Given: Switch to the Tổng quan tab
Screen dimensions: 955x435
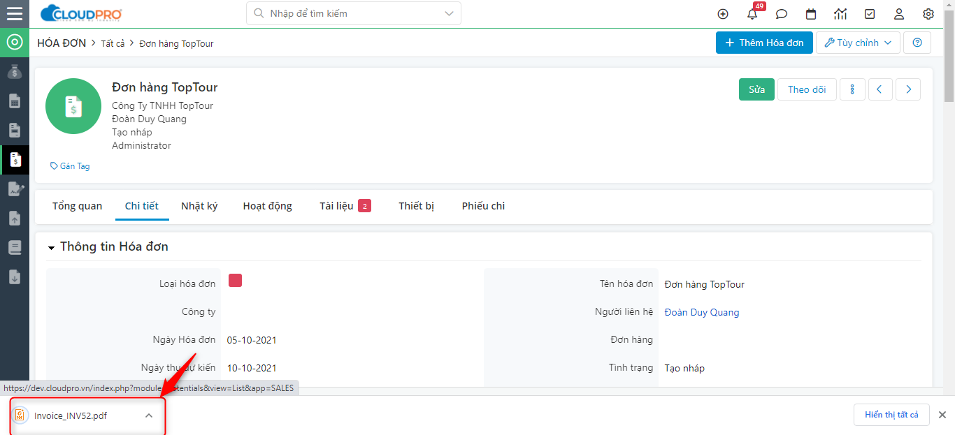Looking at the screenshot, I should [77, 206].
